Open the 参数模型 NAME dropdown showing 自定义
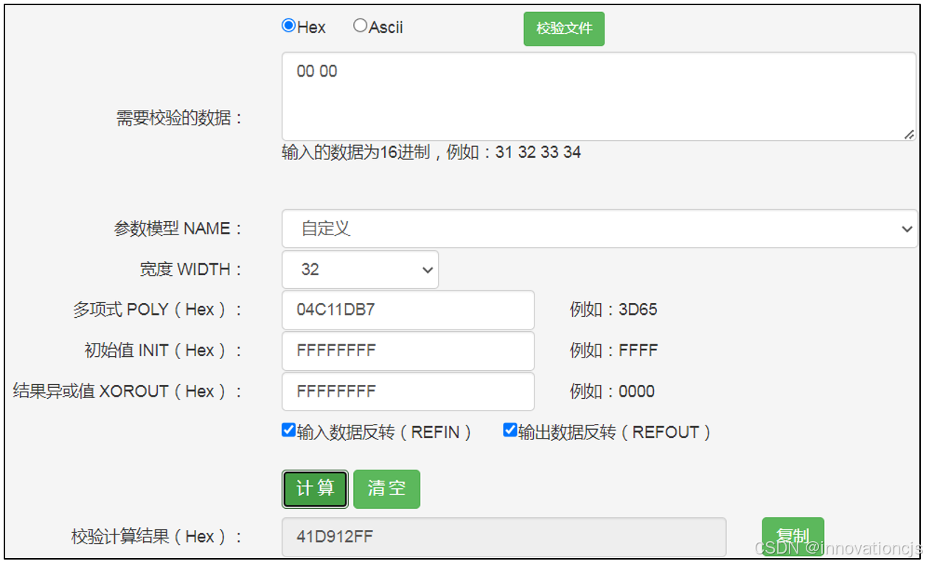Screen dimensions: 926x564 (599, 229)
